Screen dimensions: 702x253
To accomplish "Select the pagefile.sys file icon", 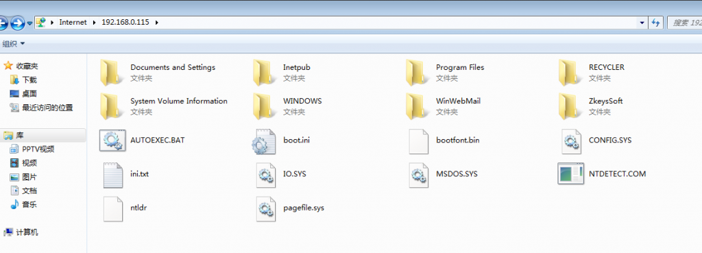I will point(265,208).
